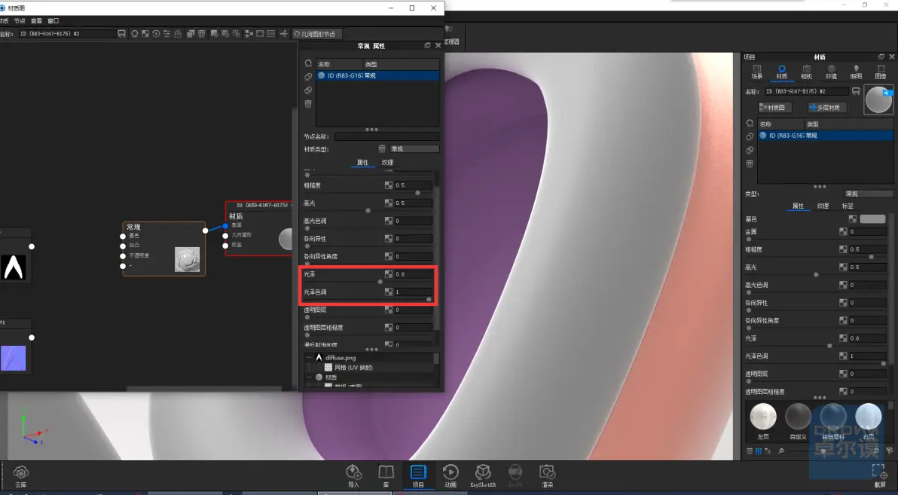This screenshot has width=898, height=495.
Task: Click the 节点名称 input field
Action: pyautogui.click(x=387, y=136)
